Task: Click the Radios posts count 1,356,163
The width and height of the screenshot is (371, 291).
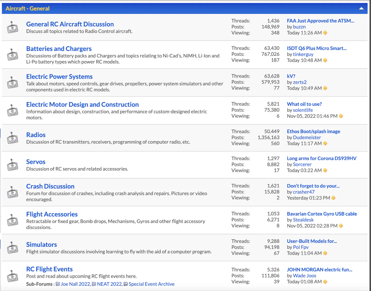Action: pyautogui.click(x=268, y=138)
